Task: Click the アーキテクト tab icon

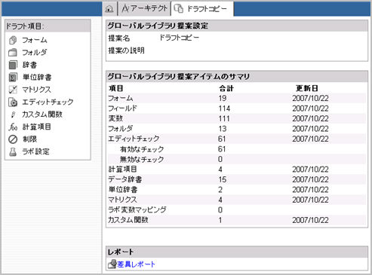Action: point(125,9)
